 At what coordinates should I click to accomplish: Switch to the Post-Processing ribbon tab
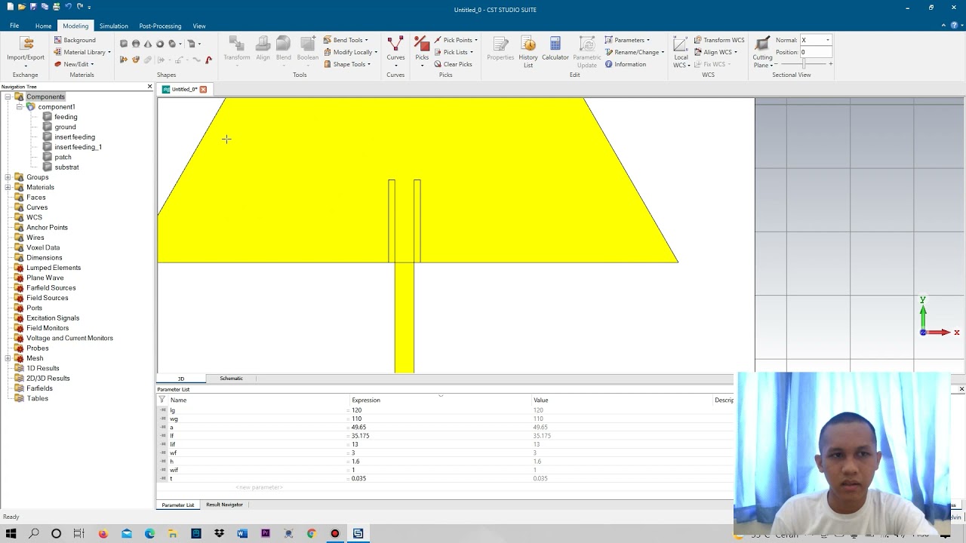pos(160,26)
